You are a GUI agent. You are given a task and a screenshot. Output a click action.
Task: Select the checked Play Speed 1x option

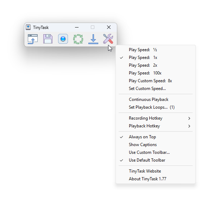(x=156, y=58)
